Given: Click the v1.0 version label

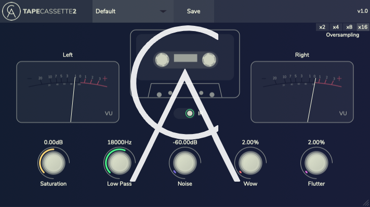Looking at the screenshot, I should [x=362, y=11].
